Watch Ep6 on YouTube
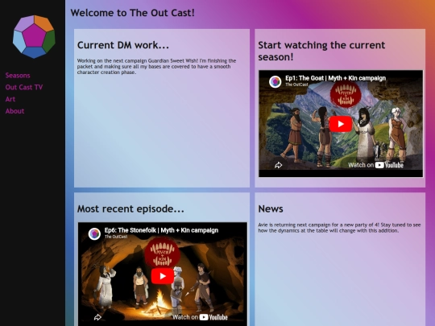 coord(200,317)
